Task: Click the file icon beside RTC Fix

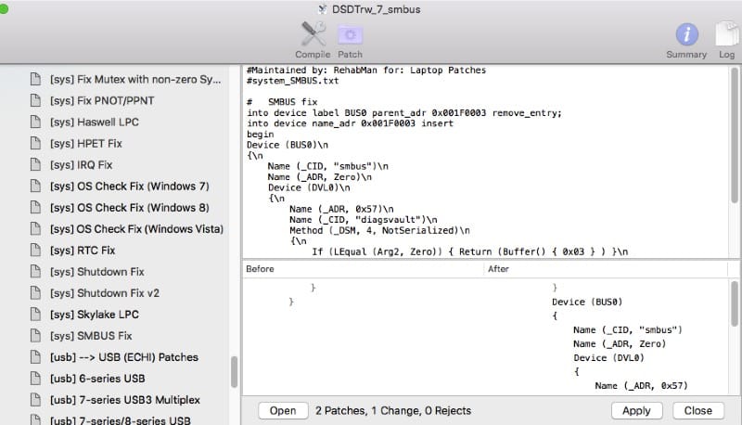Action: click(x=36, y=251)
